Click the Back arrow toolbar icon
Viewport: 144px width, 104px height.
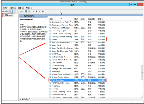[3, 11]
